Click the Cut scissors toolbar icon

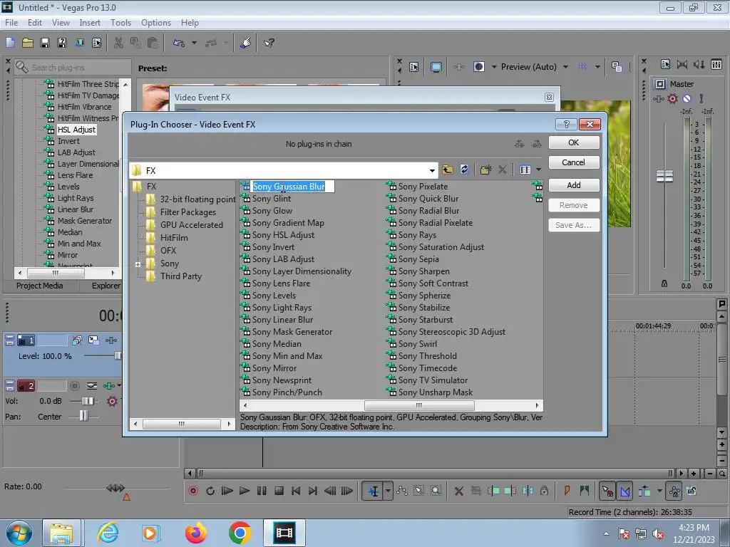tap(119, 43)
